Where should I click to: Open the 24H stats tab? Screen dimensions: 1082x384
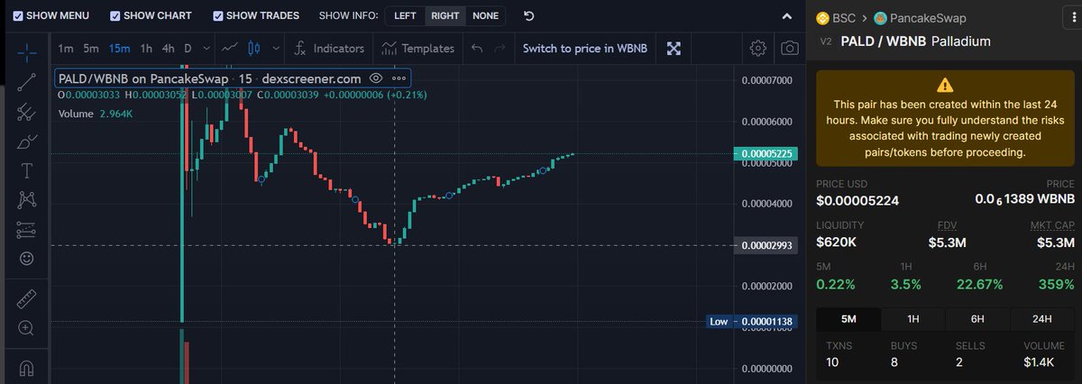click(1042, 319)
